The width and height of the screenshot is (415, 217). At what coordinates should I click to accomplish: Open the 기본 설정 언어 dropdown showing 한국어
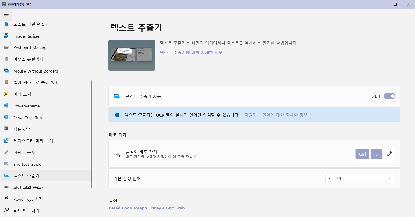coord(360,178)
